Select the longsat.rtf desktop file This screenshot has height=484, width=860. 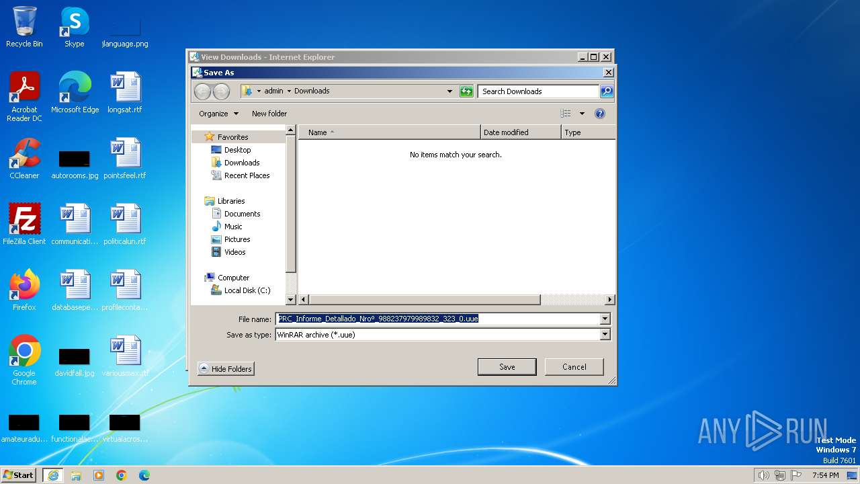coord(125,93)
